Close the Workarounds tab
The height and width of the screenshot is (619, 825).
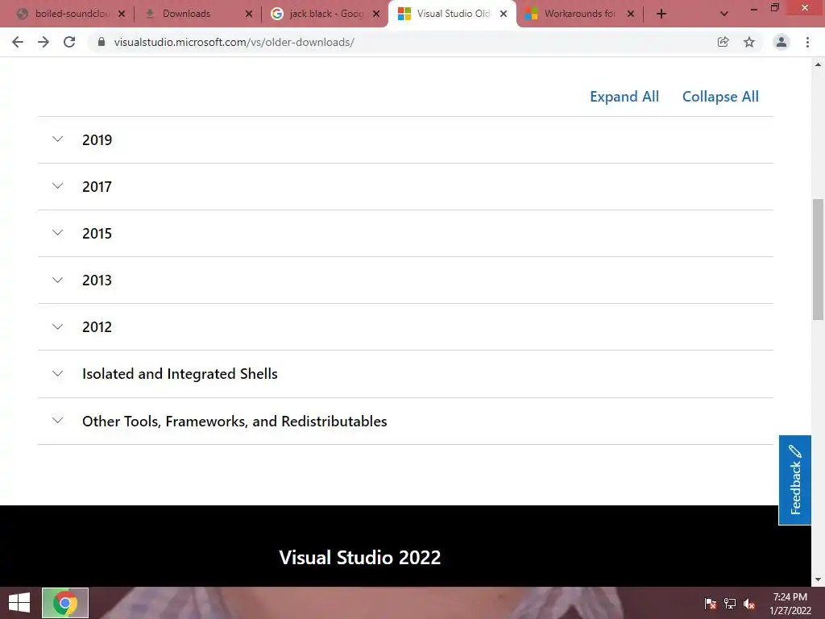tap(631, 15)
